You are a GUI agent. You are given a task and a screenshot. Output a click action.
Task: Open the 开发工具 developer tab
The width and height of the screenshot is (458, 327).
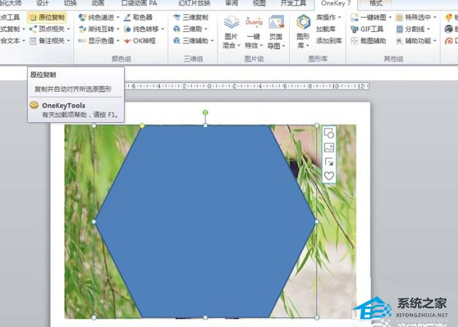(x=293, y=3)
